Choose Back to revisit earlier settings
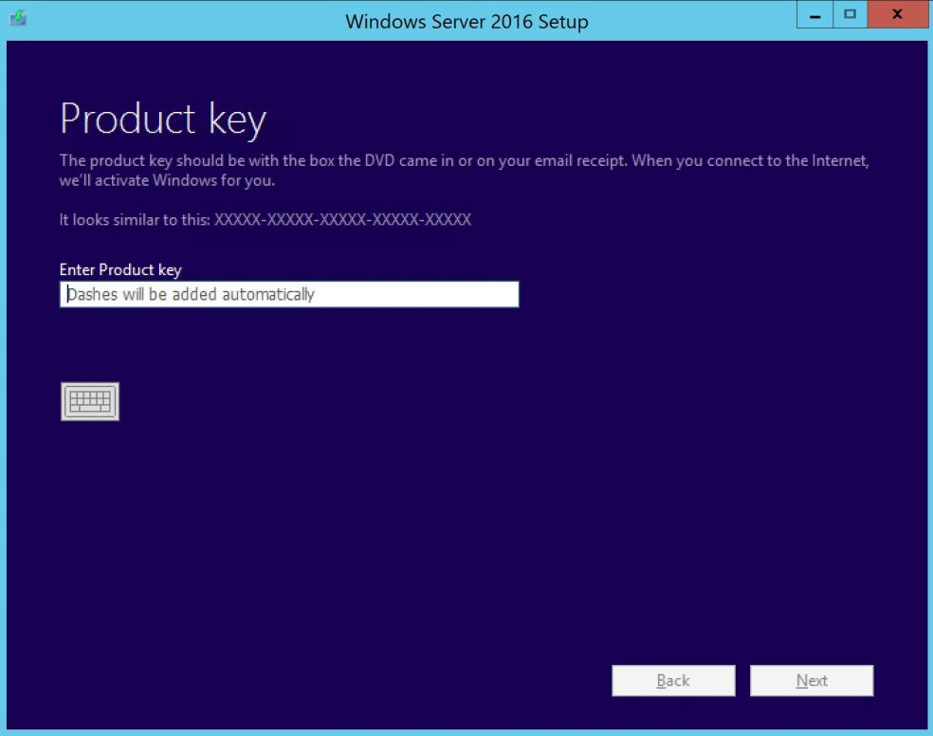 pos(673,680)
